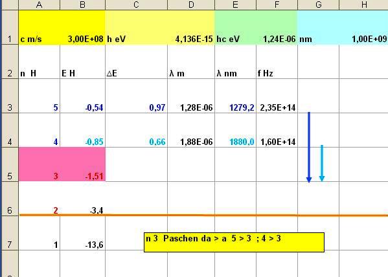Select column header F
This screenshot has width=388, height=277.
[x=277, y=5]
